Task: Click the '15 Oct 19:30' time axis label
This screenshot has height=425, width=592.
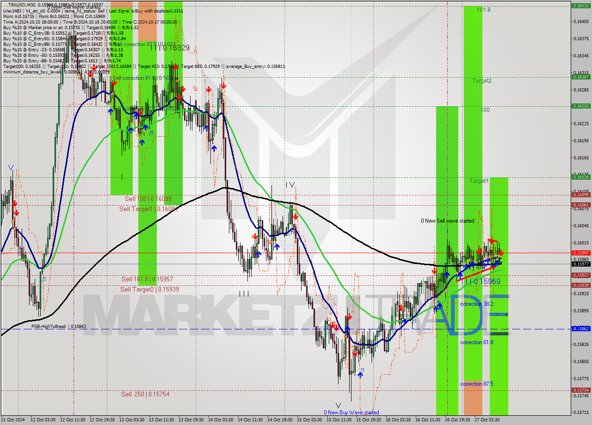Action: point(369,420)
